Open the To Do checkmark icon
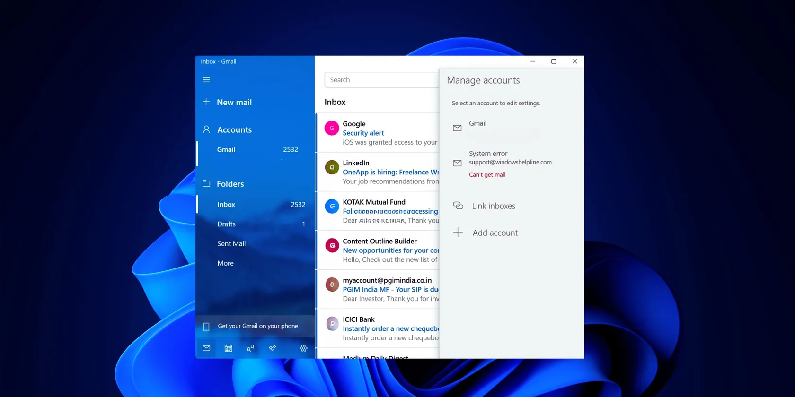Image resolution: width=795 pixels, height=397 pixels. pyautogui.click(x=273, y=348)
